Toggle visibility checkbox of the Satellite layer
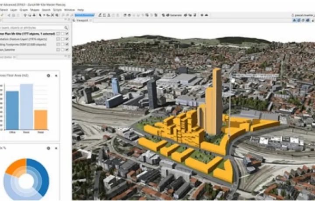Viewport: 315px width, 201px height. pyautogui.click(x=67, y=49)
